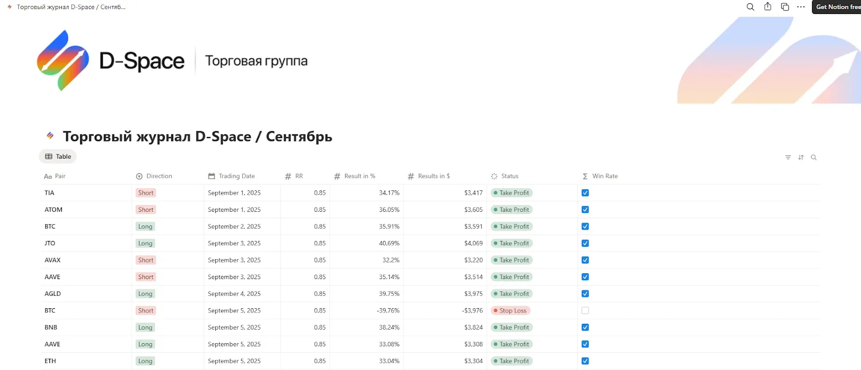This screenshot has width=861, height=370.
Task: Open the Long direction tag for JTO
Action: click(x=145, y=243)
